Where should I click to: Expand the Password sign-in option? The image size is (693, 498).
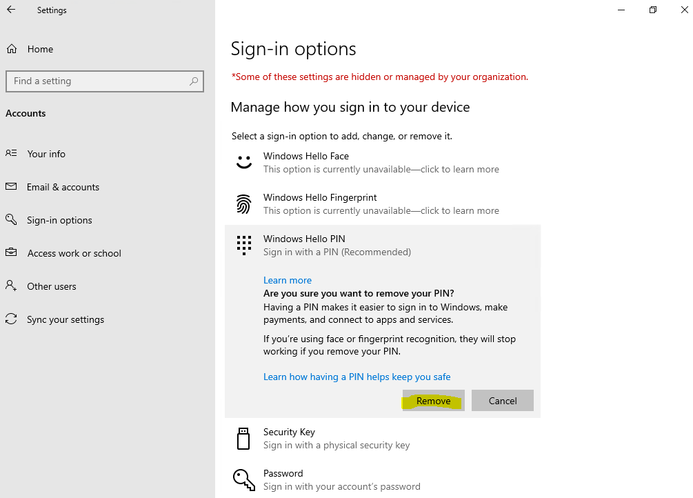(383, 480)
